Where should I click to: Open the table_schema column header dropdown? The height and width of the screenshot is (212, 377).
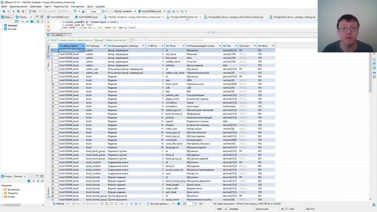pos(83,46)
